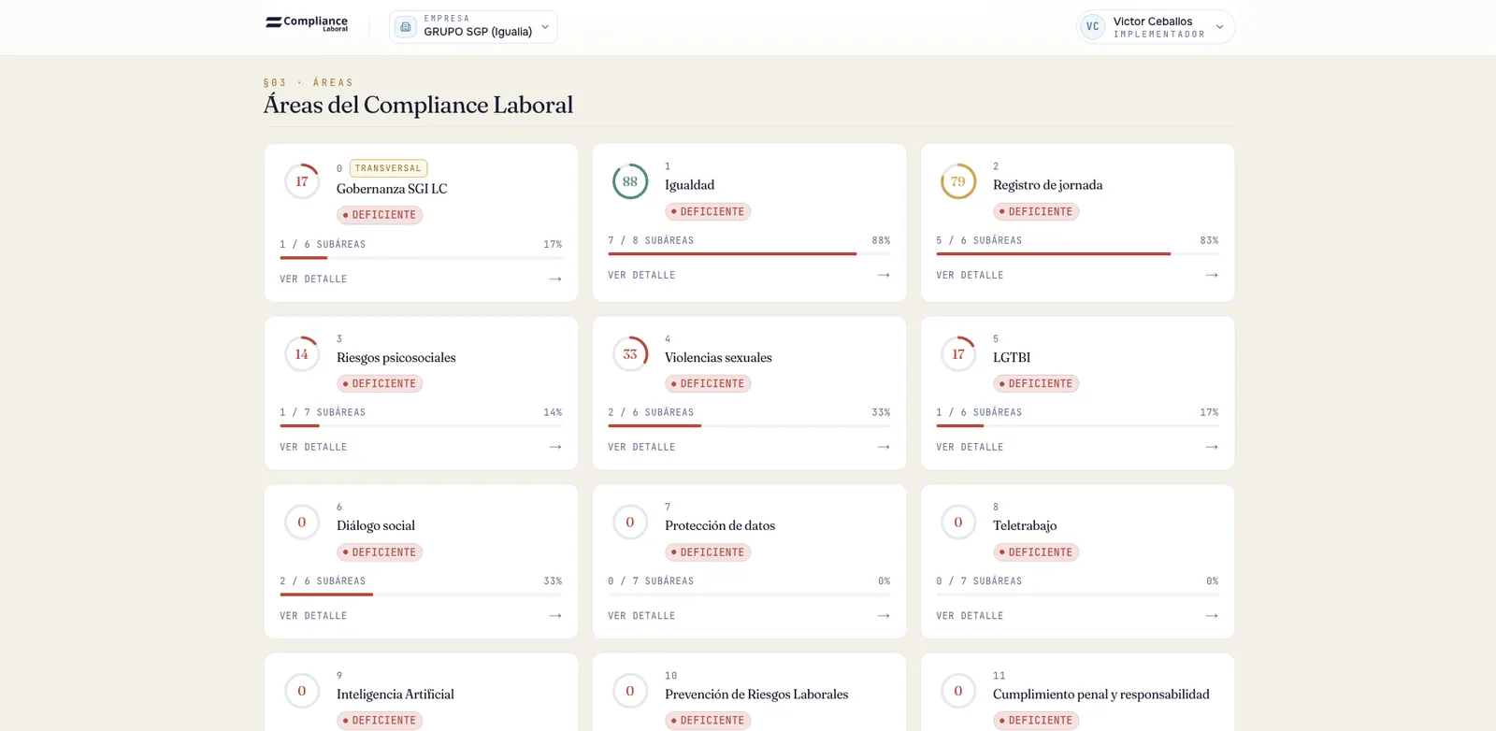Click the DEFICIENTE badge on Inteligencia Artificial
Viewport: 1496px width, 731px height.
pos(380,721)
